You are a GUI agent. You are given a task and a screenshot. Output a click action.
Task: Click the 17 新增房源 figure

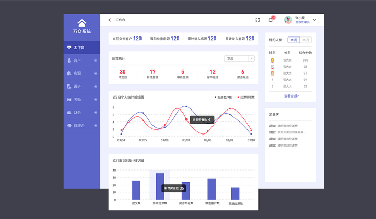point(152,74)
